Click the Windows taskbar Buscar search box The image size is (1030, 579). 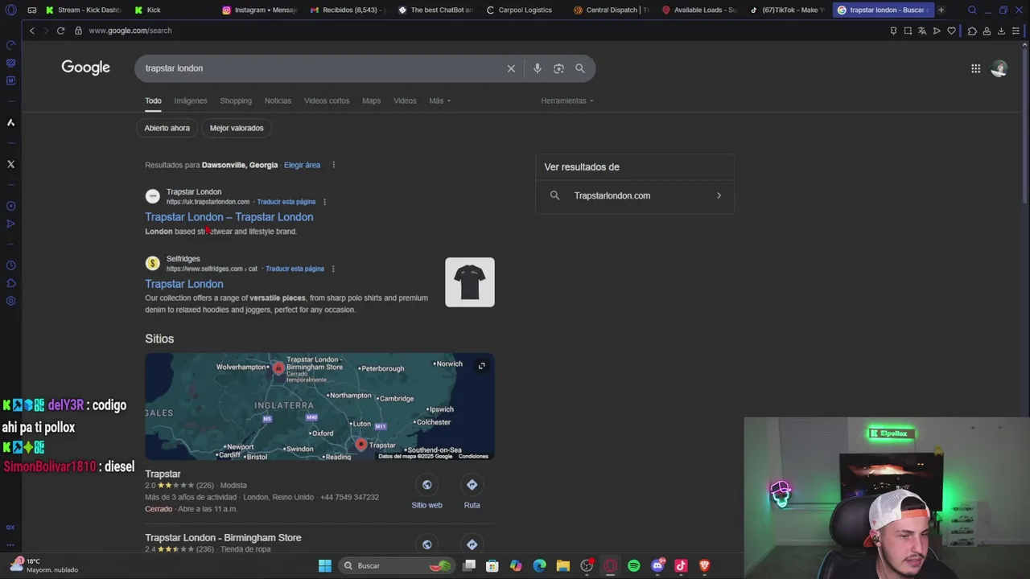pyautogui.click(x=396, y=565)
